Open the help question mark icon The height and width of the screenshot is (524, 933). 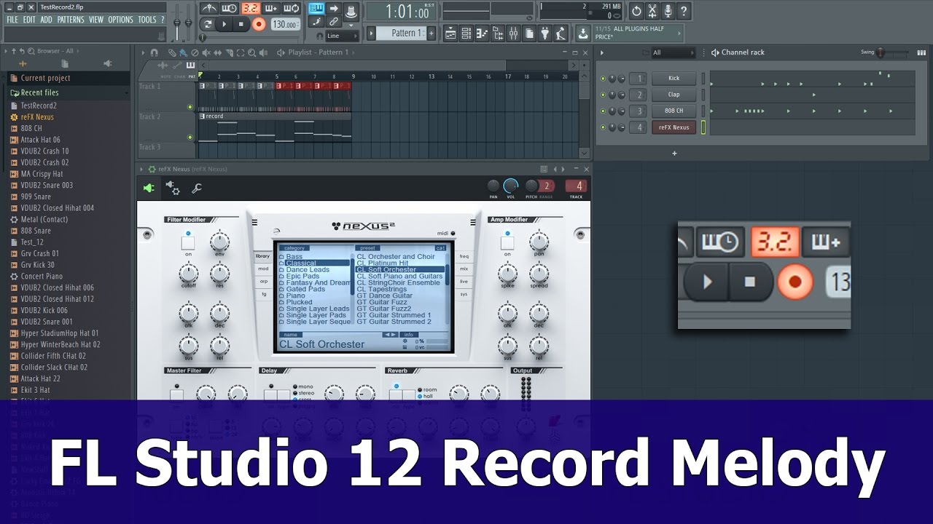(684, 11)
